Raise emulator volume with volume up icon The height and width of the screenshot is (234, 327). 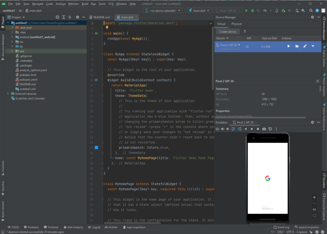coord(222,129)
